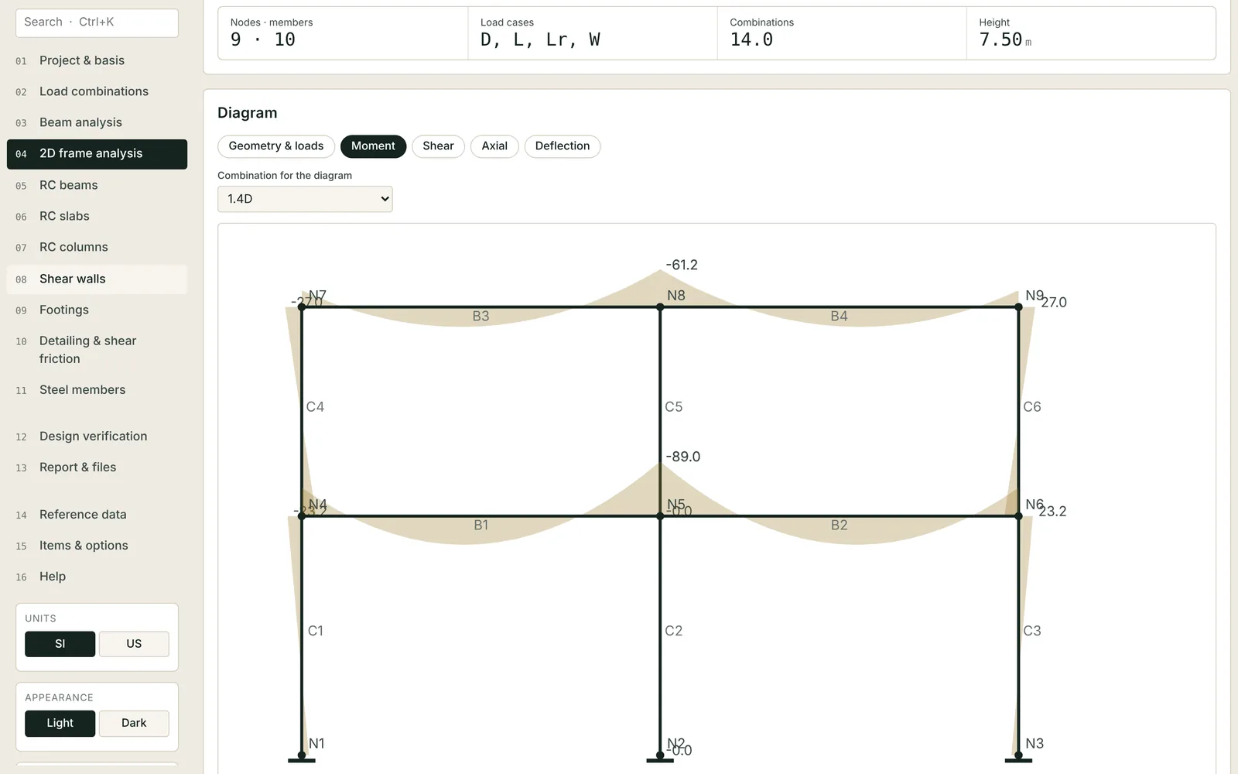Screen dimensions: 1238x774
Task: Click the N1 support node label
Action: click(316, 744)
